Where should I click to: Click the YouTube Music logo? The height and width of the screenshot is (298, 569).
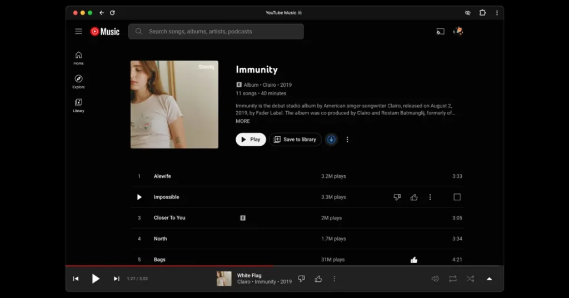click(105, 32)
